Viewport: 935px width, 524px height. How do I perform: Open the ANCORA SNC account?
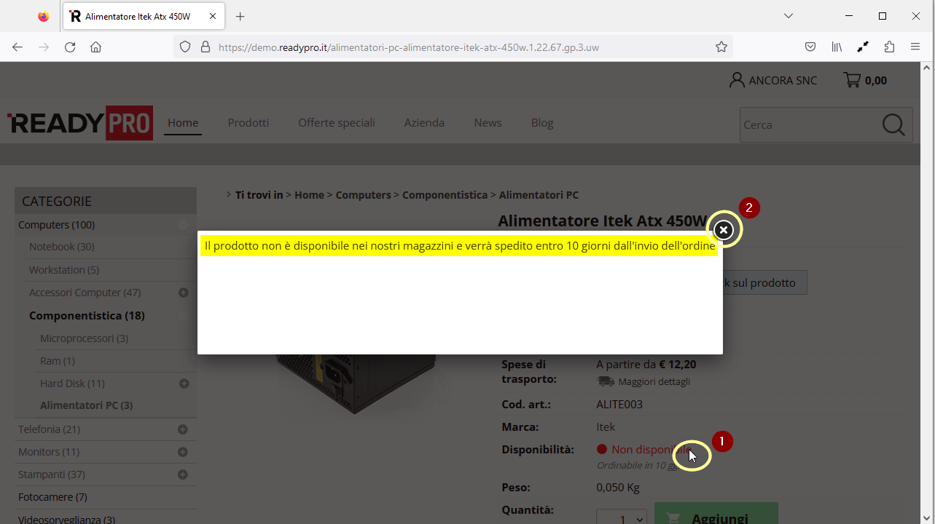tap(773, 80)
